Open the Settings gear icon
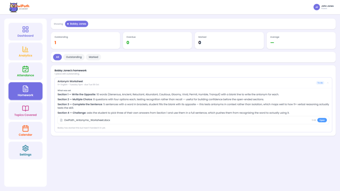The width and height of the screenshot is (340, 191). 25,148
